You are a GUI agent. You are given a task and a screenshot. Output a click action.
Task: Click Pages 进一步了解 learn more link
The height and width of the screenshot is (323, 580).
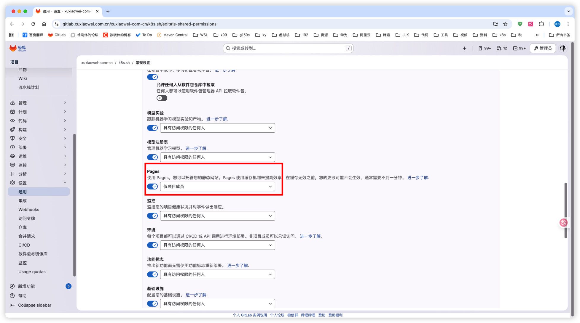(418, 178)
